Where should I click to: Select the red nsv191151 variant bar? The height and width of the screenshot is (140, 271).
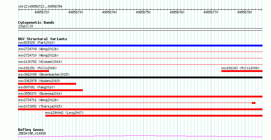[33, 71]
